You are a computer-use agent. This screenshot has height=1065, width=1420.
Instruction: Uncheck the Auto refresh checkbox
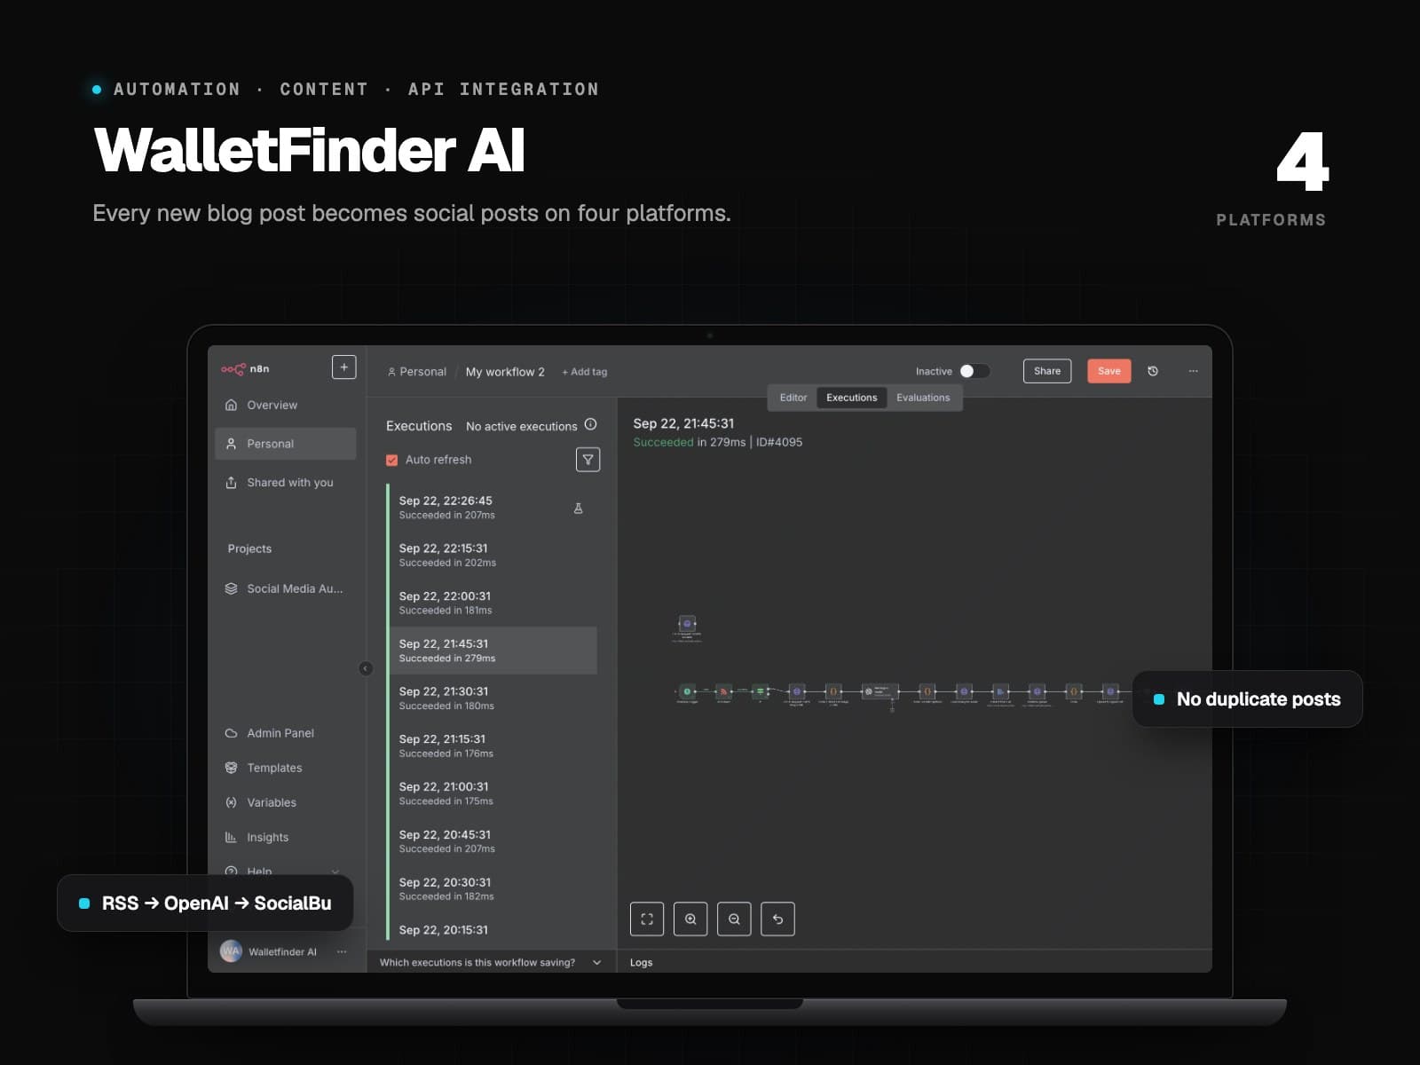[391, 460]
